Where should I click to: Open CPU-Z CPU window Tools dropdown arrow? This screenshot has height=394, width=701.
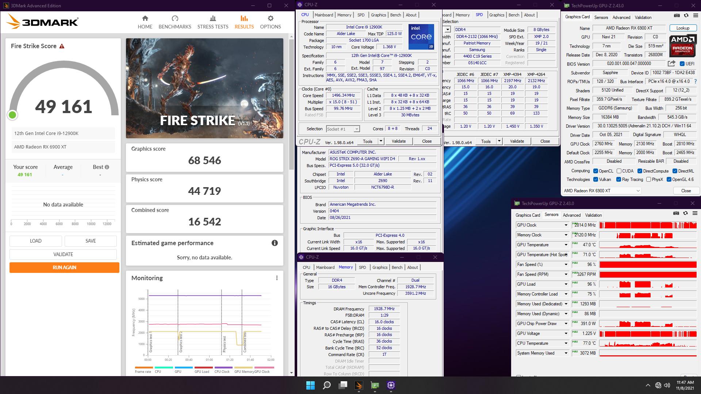(x=380, y=141)
